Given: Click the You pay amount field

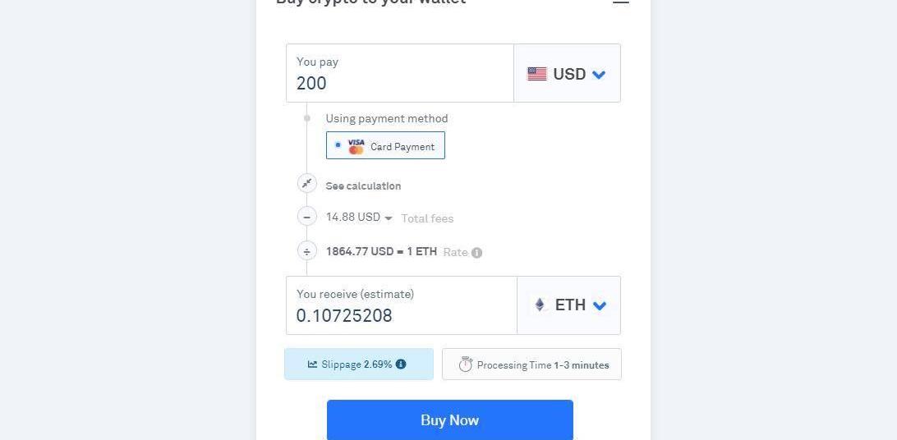Looking at the screenshot, I should (x=399, y=83).
